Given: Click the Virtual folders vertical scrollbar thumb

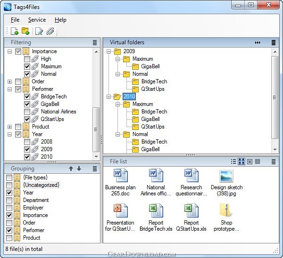Looking at the screenshot, I should pos(275,97).
